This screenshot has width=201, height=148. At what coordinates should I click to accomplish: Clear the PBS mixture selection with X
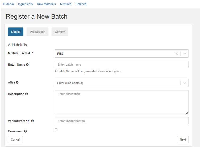(177, 54)
